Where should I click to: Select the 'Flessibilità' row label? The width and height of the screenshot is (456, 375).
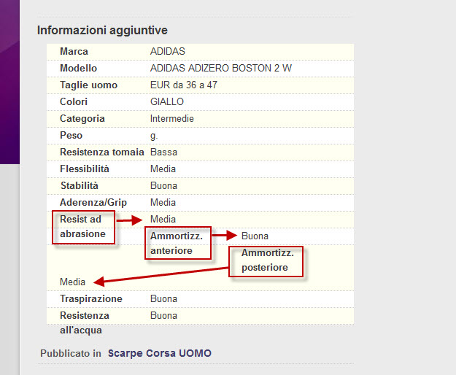pyautogui.click(x=85, y=169)
